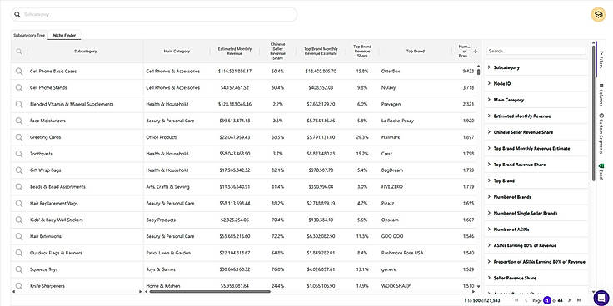
Task: Click the magnifier icon for Outdoor Flags & Banners
Action: tap(19, 253)
